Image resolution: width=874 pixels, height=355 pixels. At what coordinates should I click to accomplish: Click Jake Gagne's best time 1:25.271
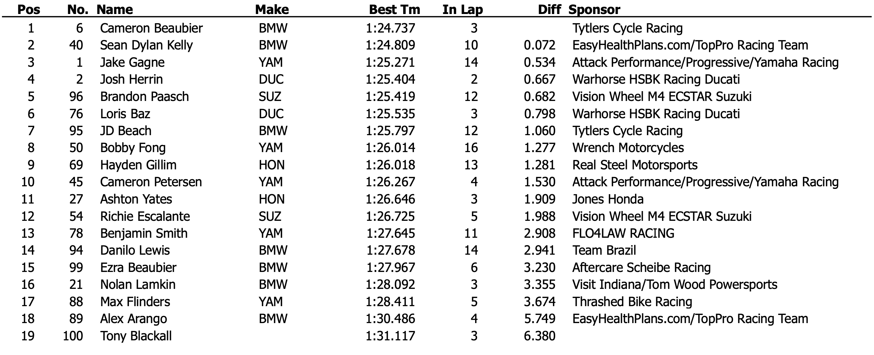pos(390,63)
